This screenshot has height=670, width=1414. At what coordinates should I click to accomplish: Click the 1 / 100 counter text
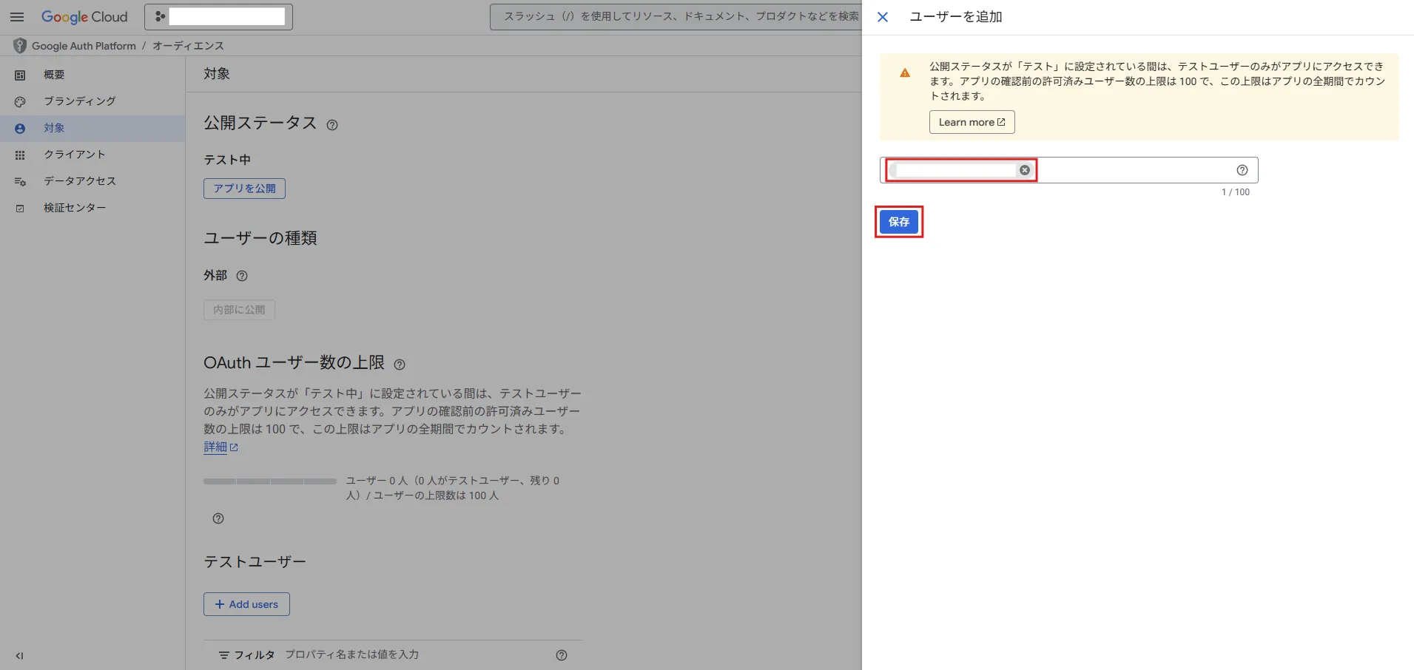(1235, 192)
